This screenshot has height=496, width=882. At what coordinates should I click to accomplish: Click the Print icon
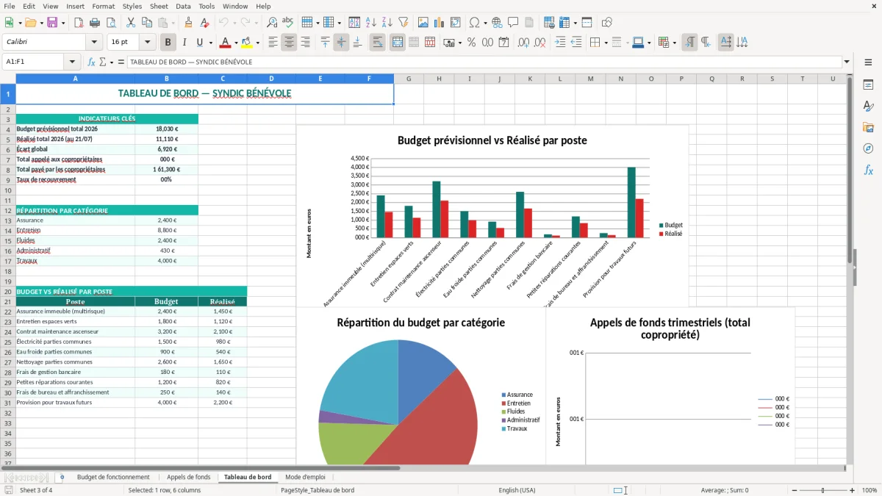pyautogui.click(x=95, y=23)
